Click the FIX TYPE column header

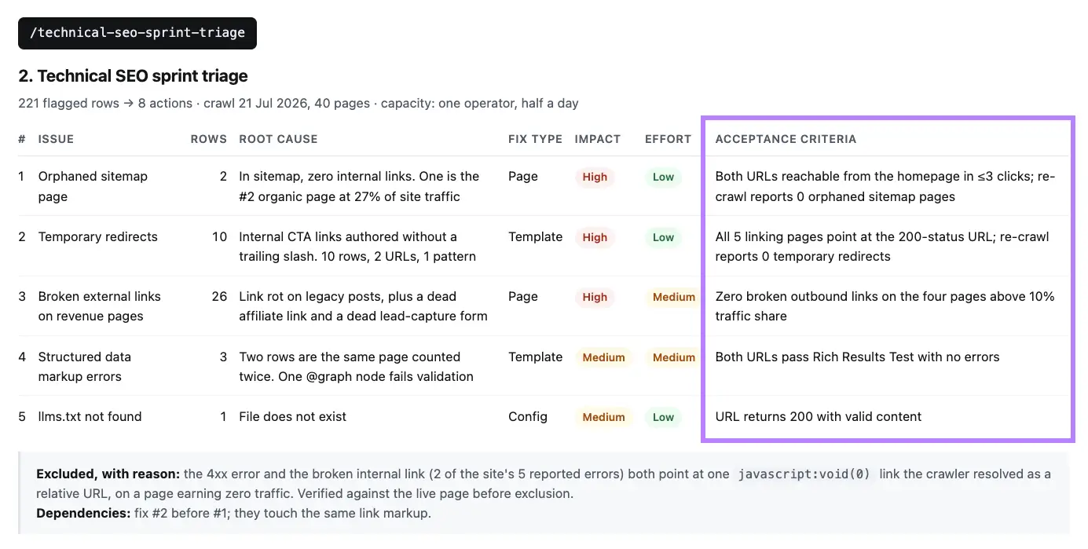pos(535,139)
